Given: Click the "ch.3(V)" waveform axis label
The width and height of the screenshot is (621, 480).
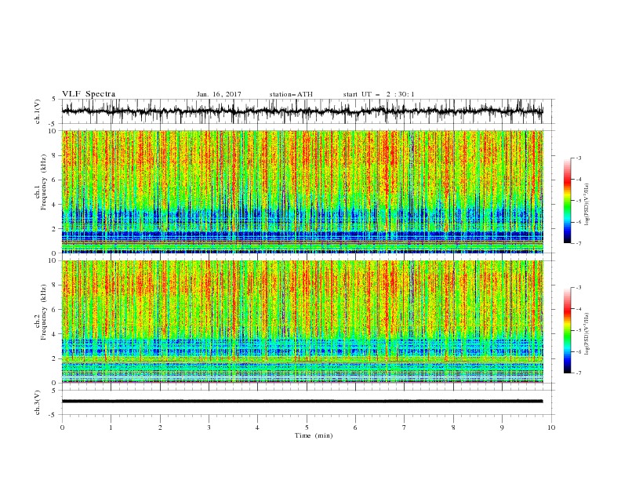Looking at the screenshot, I should tap(38, 402).
